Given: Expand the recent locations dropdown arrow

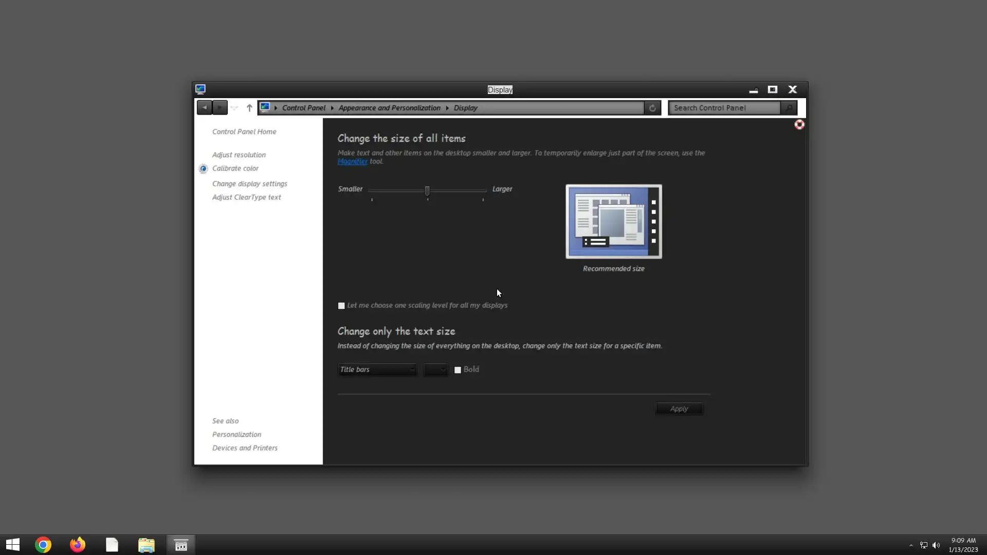Looking at the screenshot, I should (x=234, y=108).
